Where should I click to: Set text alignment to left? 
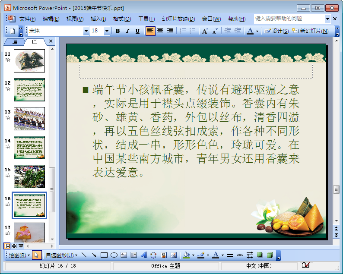point(150,31)
